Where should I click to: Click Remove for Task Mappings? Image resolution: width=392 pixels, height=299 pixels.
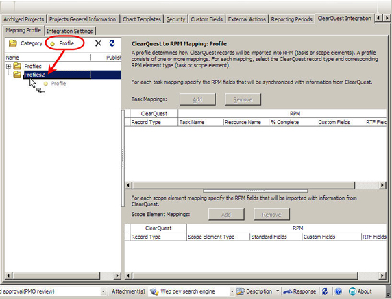tap(243, 99)
